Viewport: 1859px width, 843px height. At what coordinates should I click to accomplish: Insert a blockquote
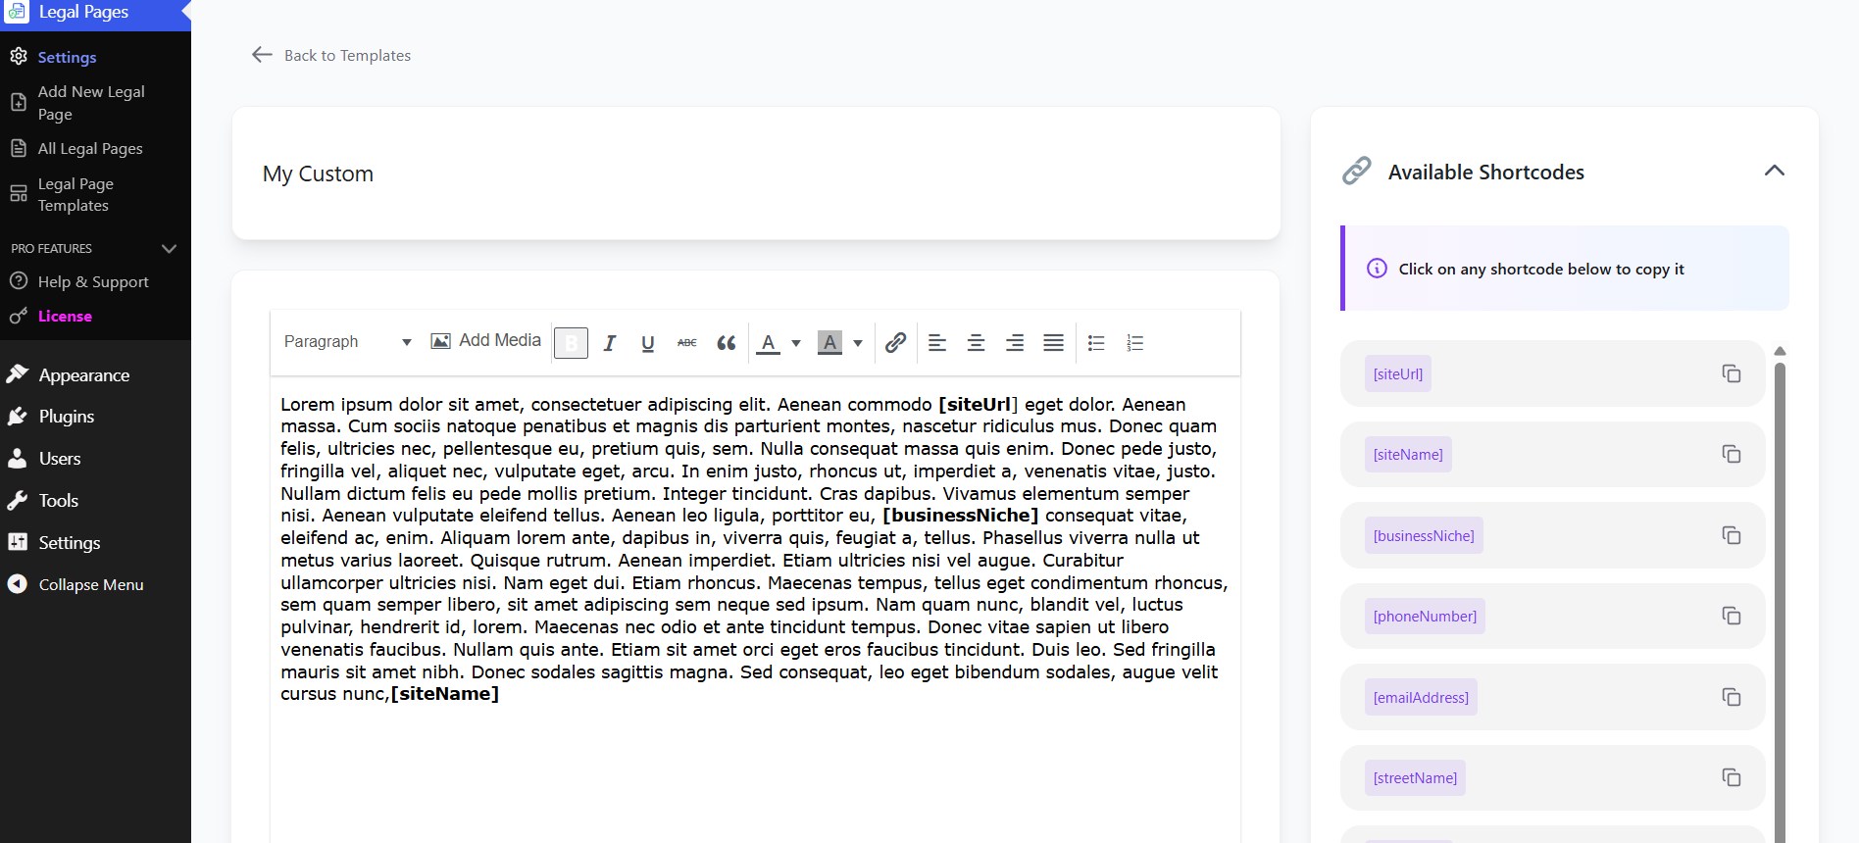pos(727,342)
